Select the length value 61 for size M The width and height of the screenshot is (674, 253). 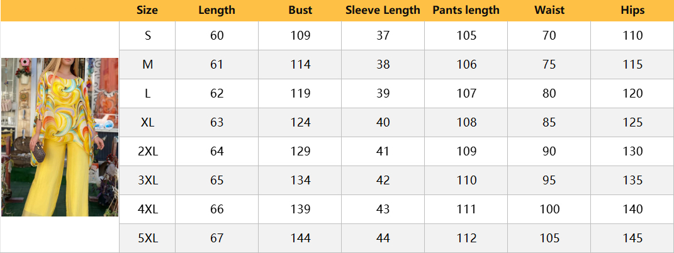point(216,65)
